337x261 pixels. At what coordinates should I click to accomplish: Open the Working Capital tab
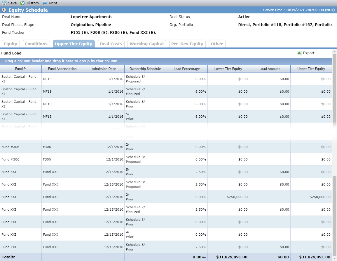click(x=146, y=44)
